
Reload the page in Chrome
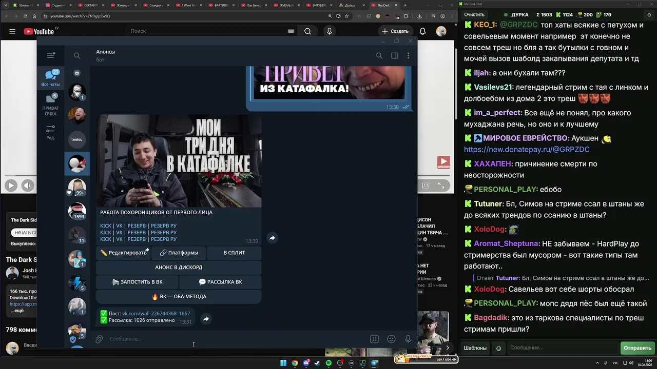(25, 16)
